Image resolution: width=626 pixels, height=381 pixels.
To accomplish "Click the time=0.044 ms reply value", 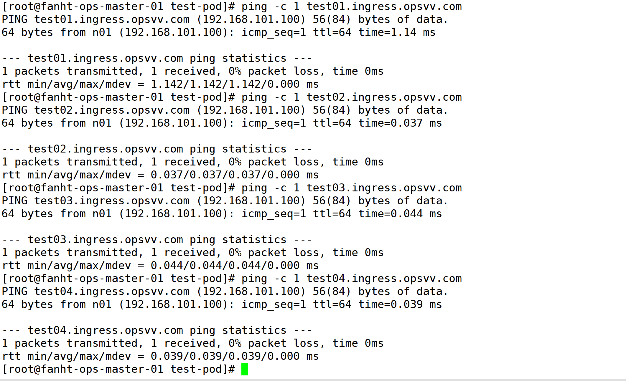I will coord(400,214).
